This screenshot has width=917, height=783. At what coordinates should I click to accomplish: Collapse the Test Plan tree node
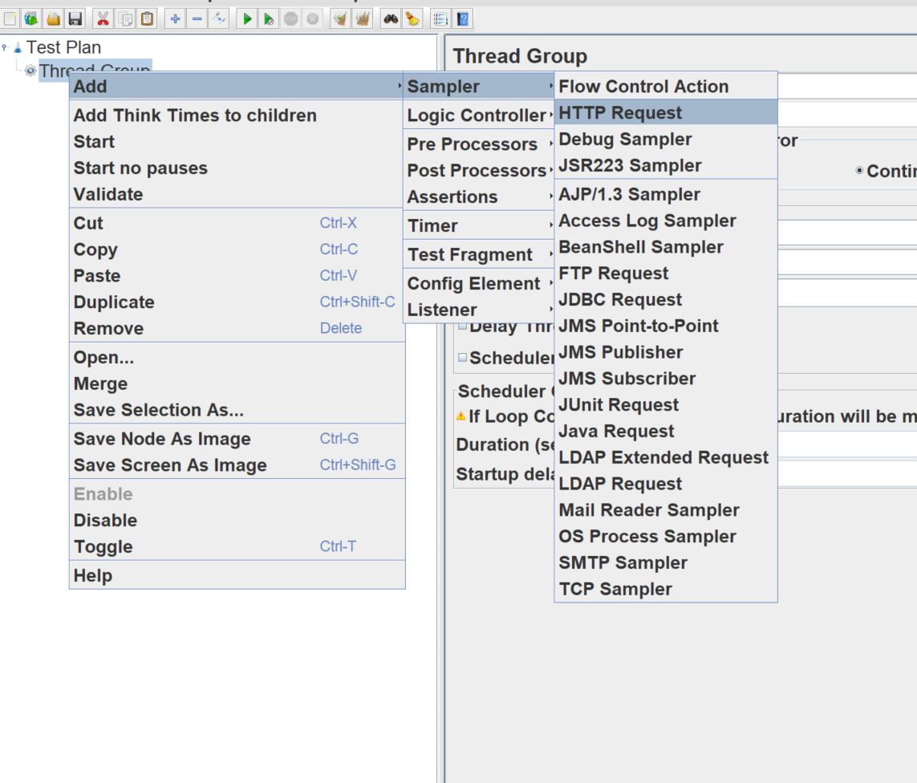click(x=5, y=48)
